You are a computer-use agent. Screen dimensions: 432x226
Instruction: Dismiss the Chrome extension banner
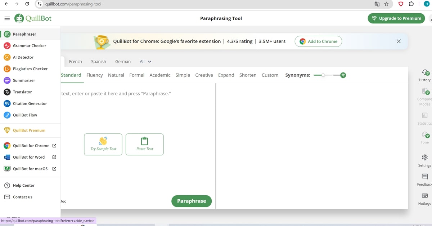[399, 41]
